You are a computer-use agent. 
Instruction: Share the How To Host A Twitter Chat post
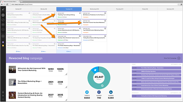point(29,44)
